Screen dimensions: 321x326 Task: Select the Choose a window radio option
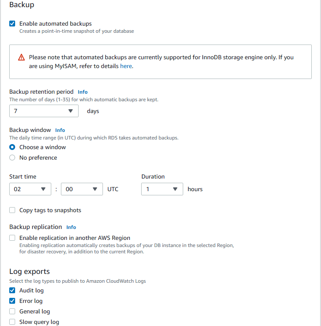[12, 147]
